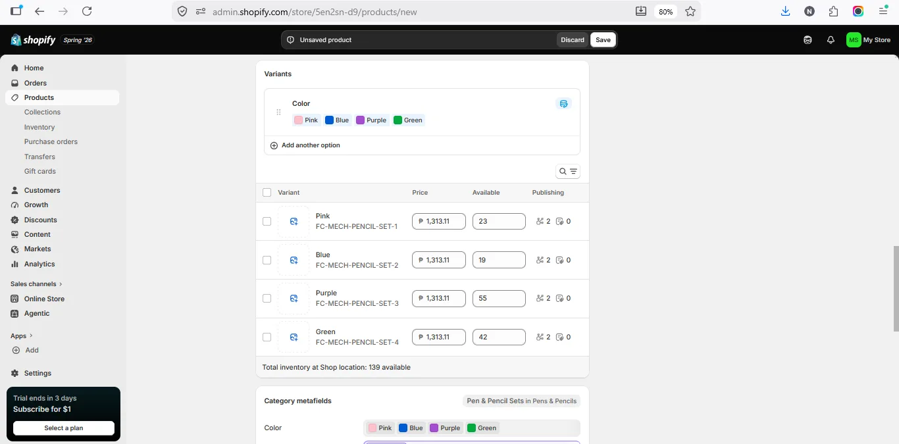Check the Green variant checkbox
Image resolution: width=899 pixels, height=444 pixels.
pyautogui.click(x=267, y=337)
